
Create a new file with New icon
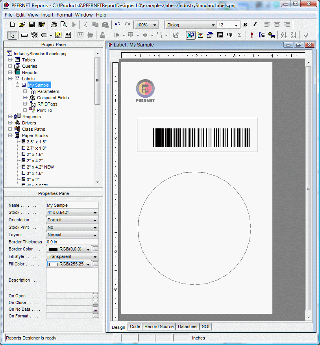tap(12, 25)
